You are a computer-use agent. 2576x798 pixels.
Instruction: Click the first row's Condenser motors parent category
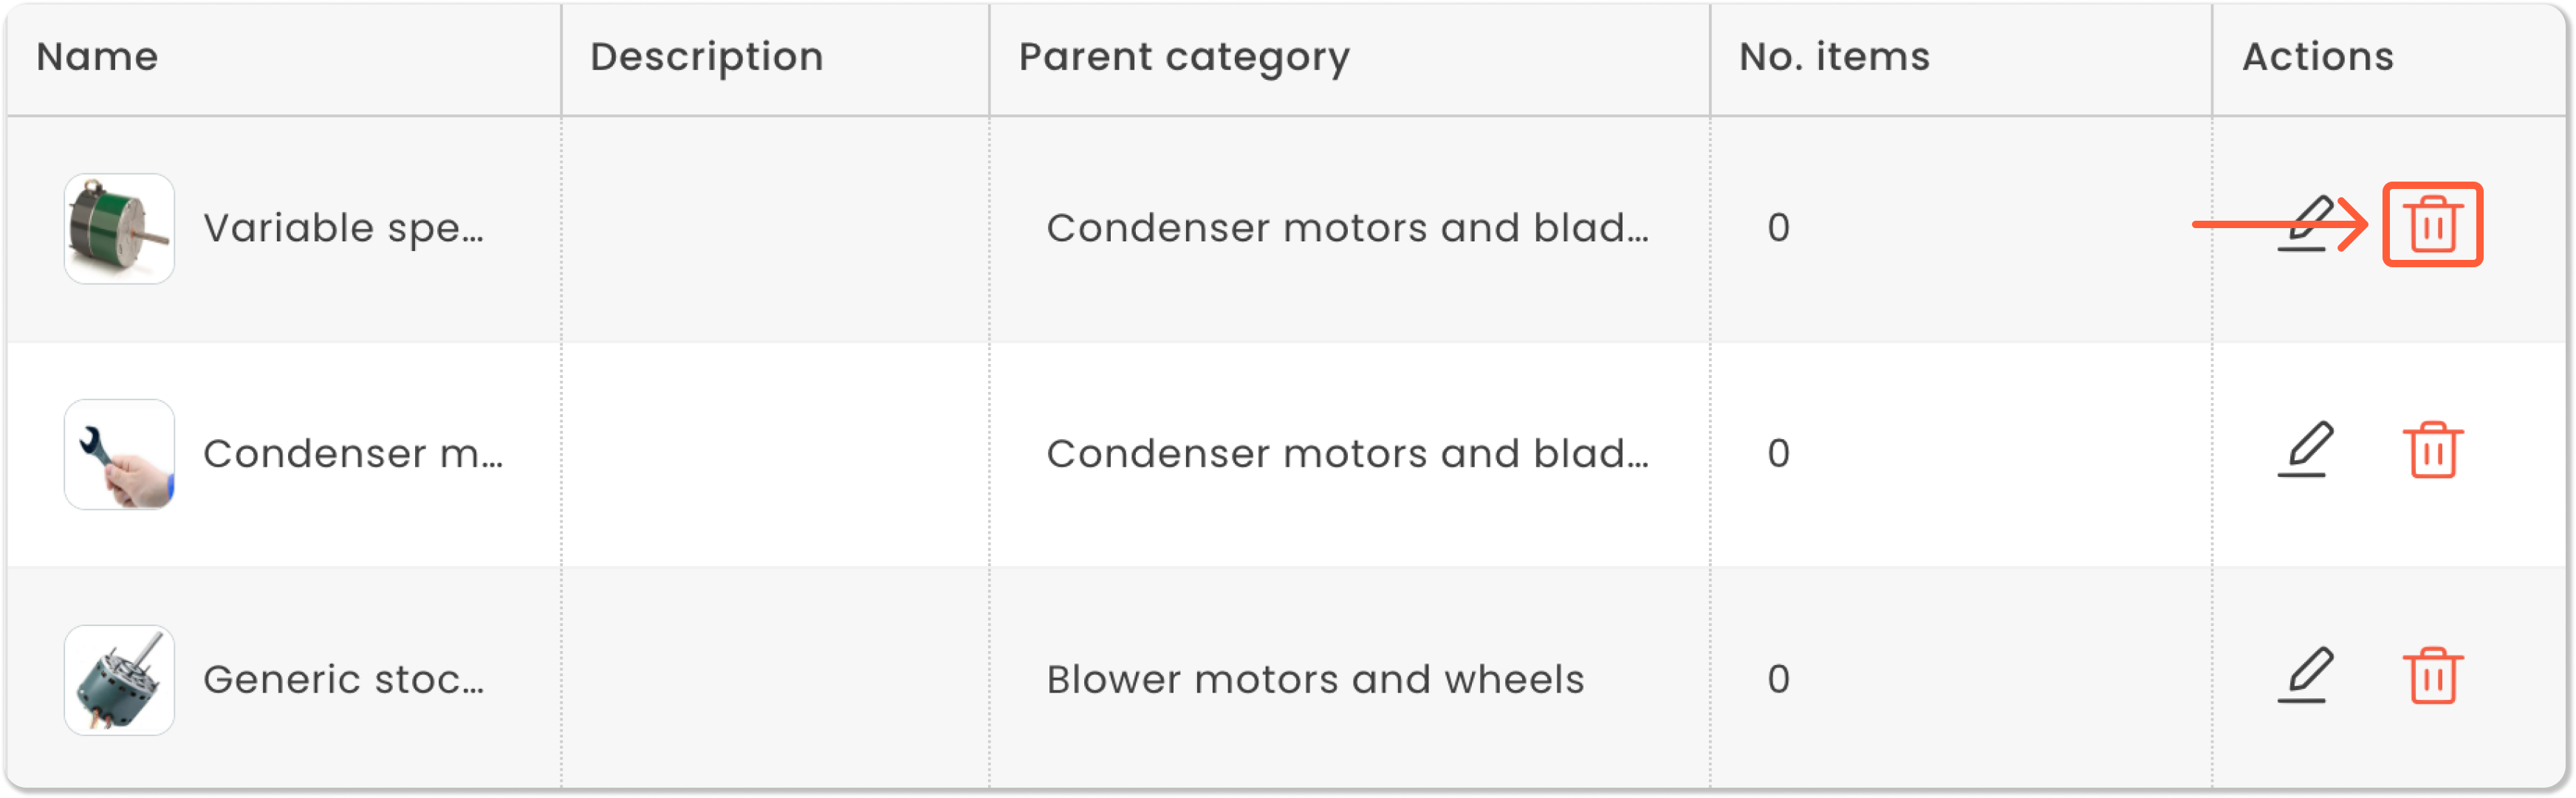click(x=1347, y=229)
